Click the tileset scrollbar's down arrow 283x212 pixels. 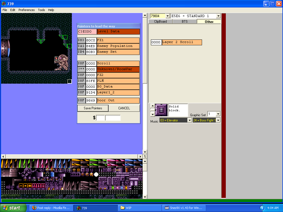coord(145,197)
